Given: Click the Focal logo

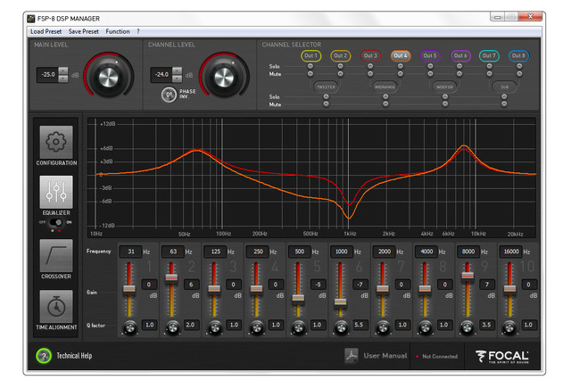Looking at the screenshot, I should 501,356.
